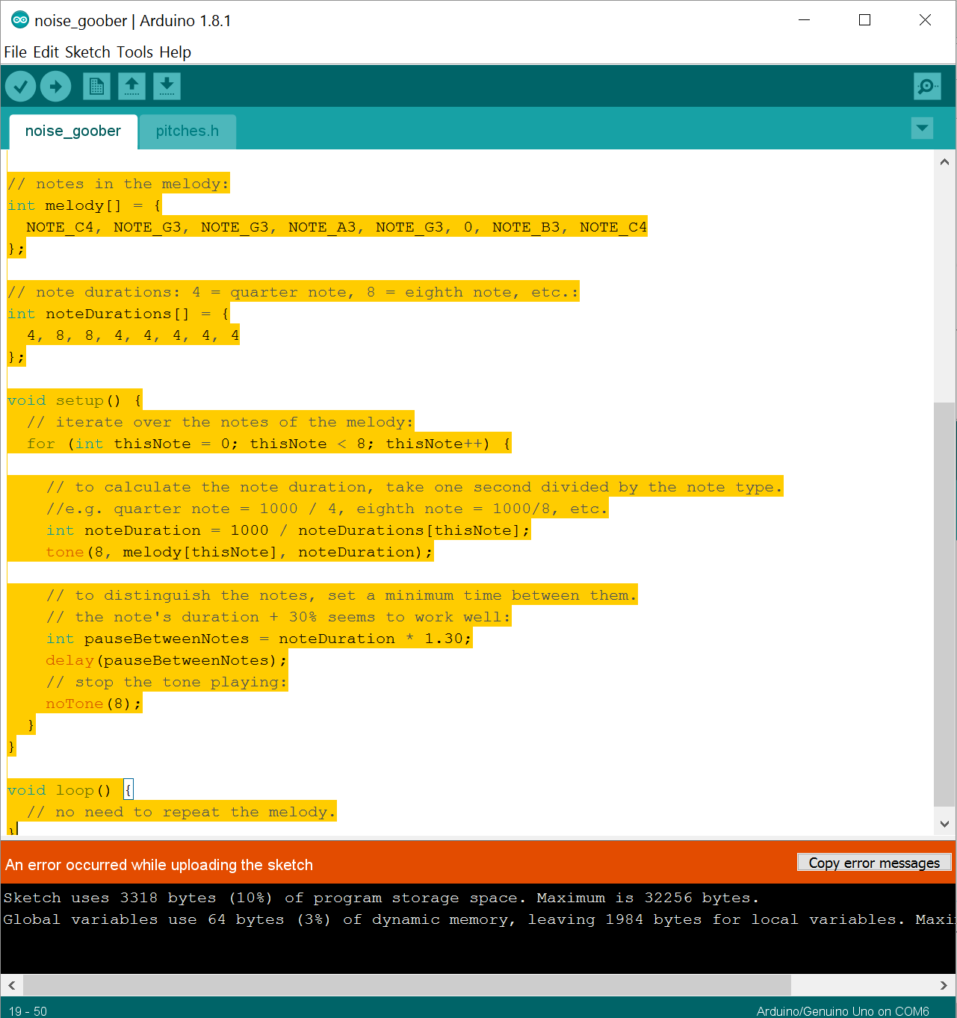
Task: Click the 'int noteDuration = 1000 /' line
Action: [288, 530]
